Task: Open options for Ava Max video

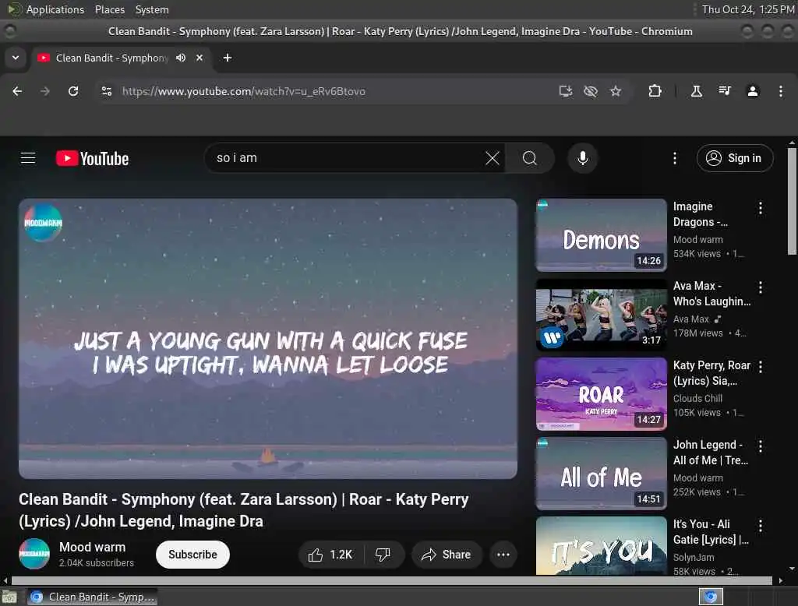Action: click(761, 287)
